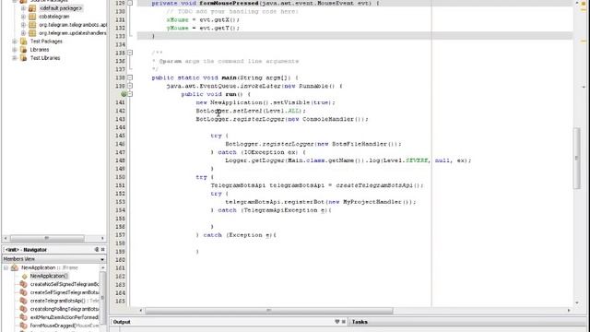
Task: Click line number 143 in the gutter
Action: (x=120, y=119)
